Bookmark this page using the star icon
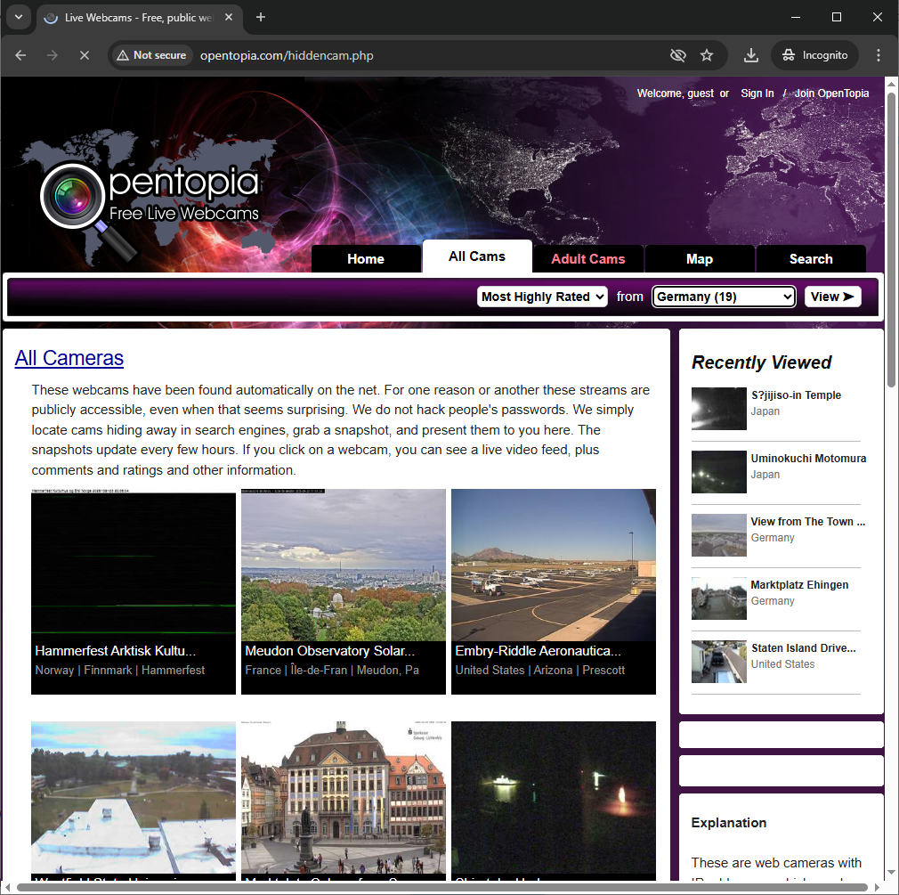This screenshot has height=895, width=899. click(x=707, y=54)
